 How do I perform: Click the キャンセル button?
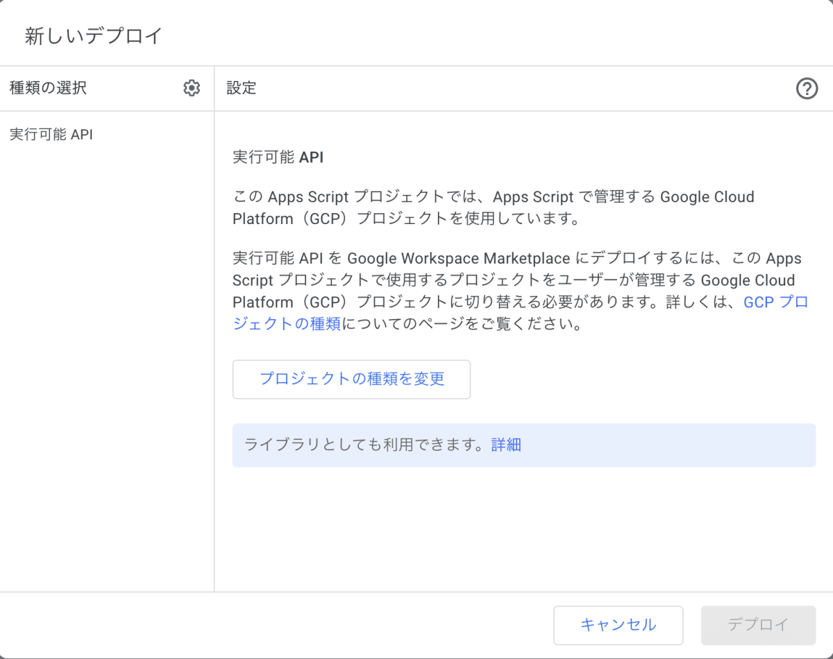click(x=618, y=625)
